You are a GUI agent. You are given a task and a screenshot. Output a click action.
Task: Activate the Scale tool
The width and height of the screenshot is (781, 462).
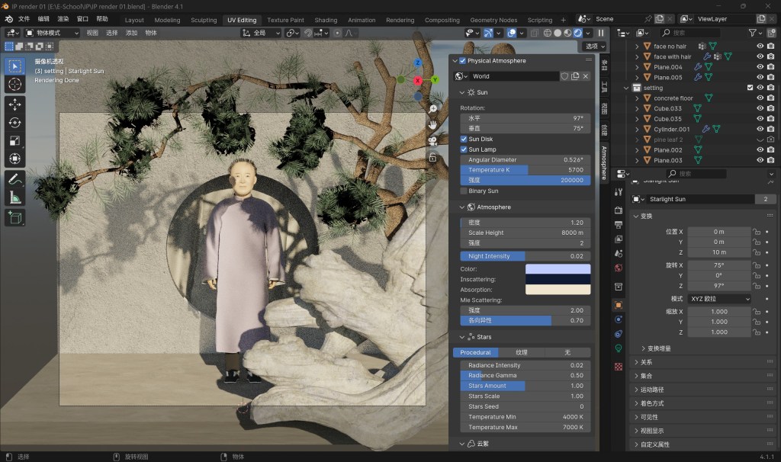pyautogui.click(x=15, y=140)
